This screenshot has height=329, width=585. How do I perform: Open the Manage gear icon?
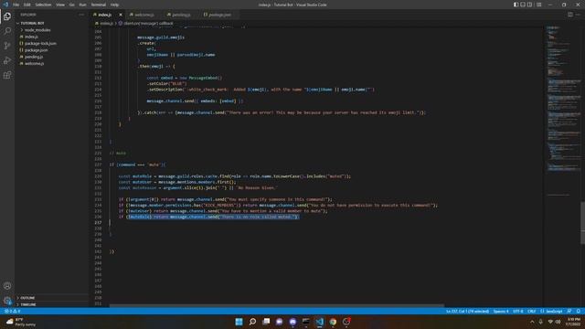click(x=7, y=301)
